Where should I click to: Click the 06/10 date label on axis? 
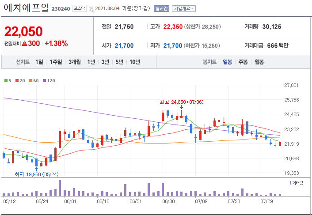click(x=103, y=201)
